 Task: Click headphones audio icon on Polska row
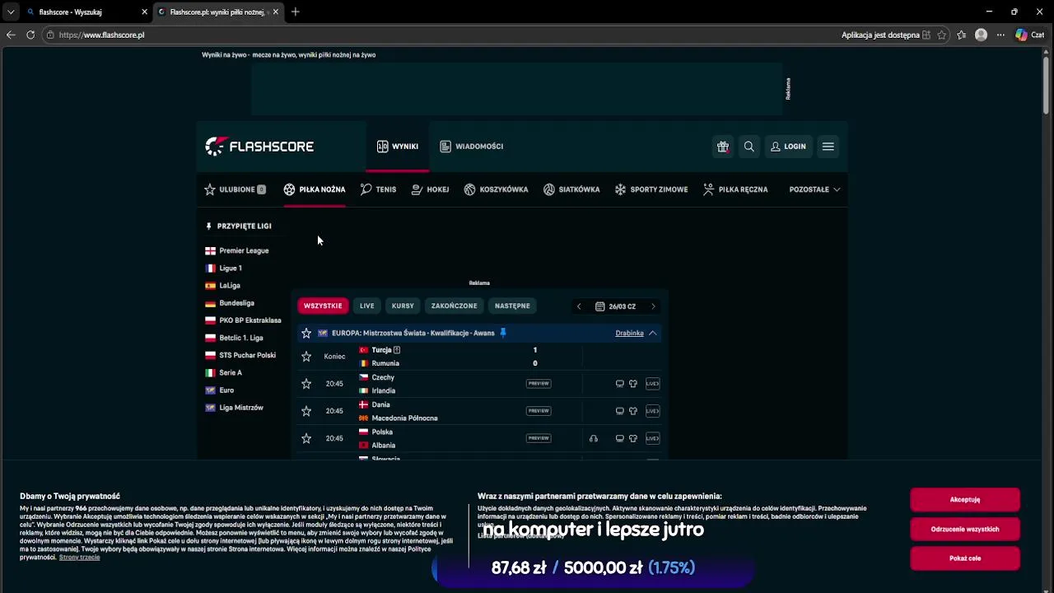tap(594, 438)
